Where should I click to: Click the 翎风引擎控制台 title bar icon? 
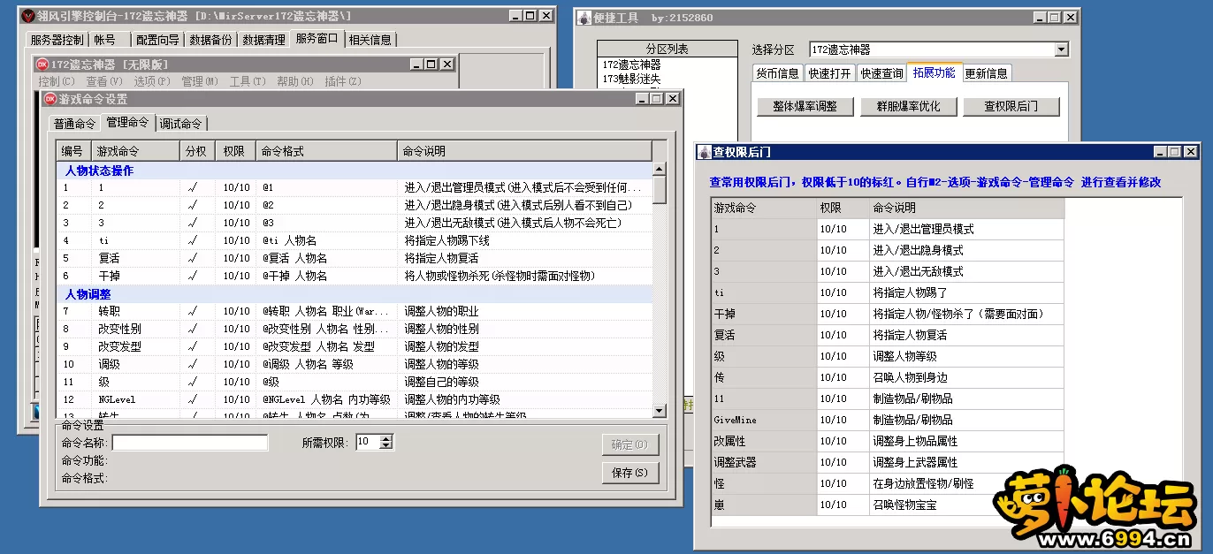[29, 16]
